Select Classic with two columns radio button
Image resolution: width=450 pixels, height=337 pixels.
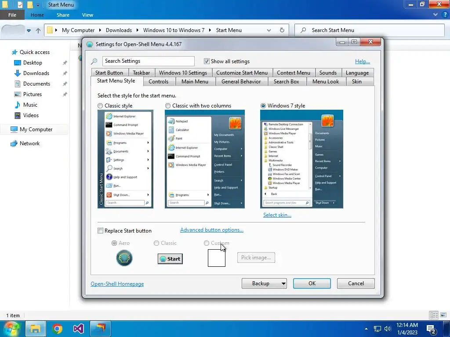tap(167, 106)
